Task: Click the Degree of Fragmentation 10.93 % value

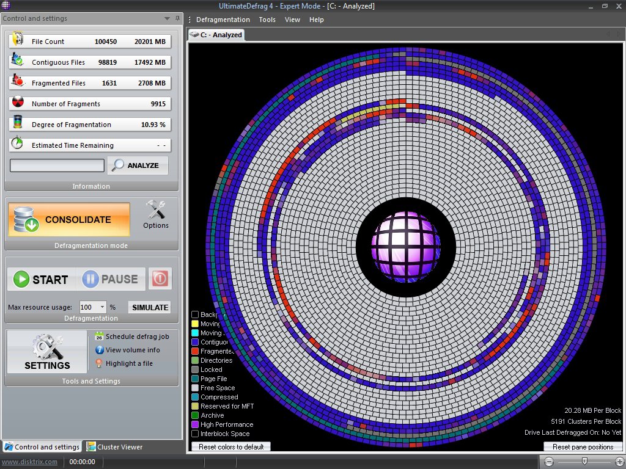Action: (x=153, y=125)
